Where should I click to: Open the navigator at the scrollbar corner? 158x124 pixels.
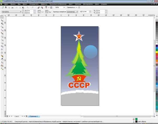pos(154,116)
